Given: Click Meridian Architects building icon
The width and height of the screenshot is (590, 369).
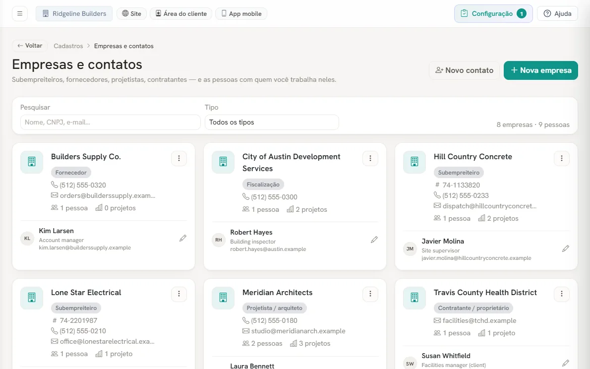Looking at the screenshot, I should (x=223, y=298).
